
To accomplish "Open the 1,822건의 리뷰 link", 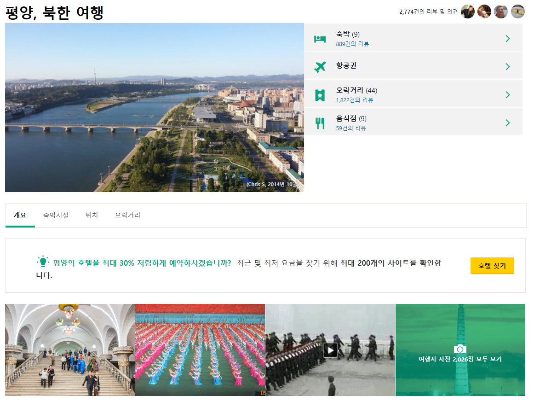I will point(355,100).
